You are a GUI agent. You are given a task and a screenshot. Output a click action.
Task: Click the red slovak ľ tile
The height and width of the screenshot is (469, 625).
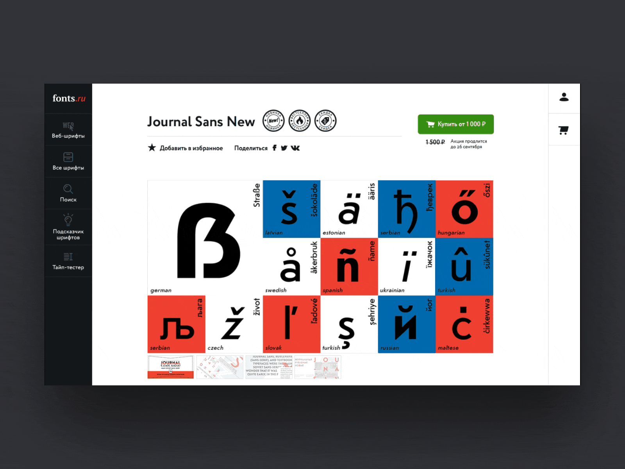click(291, 324)
